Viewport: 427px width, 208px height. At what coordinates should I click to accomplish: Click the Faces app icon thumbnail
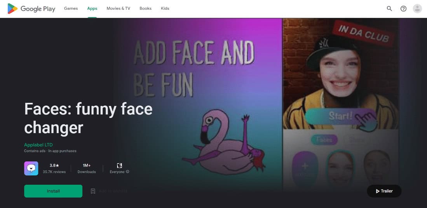point(31,168)
